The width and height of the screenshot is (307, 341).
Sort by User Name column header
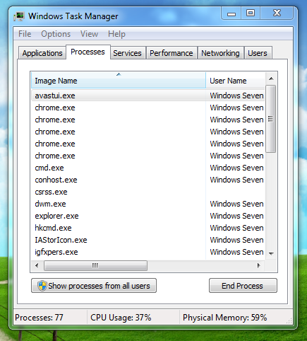click(235, 81)
